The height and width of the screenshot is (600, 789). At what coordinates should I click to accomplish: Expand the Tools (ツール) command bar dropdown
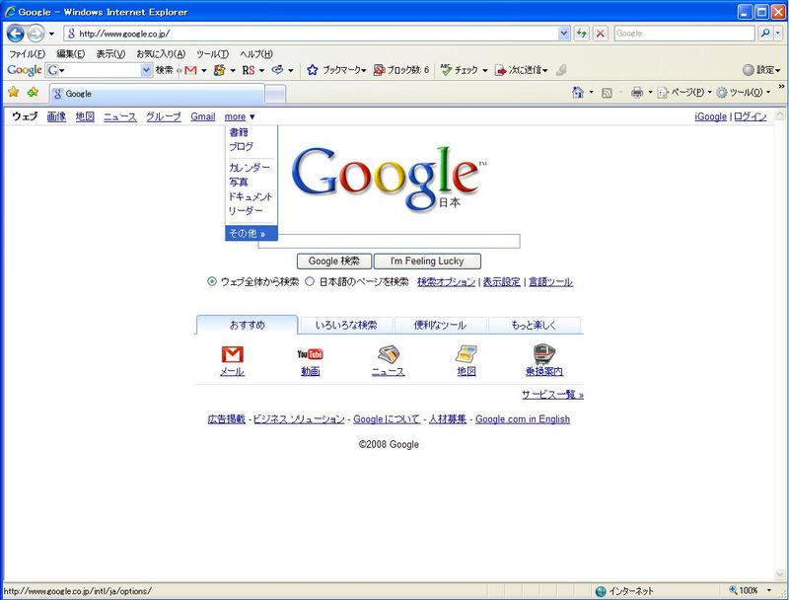click(x=768, y=93)
